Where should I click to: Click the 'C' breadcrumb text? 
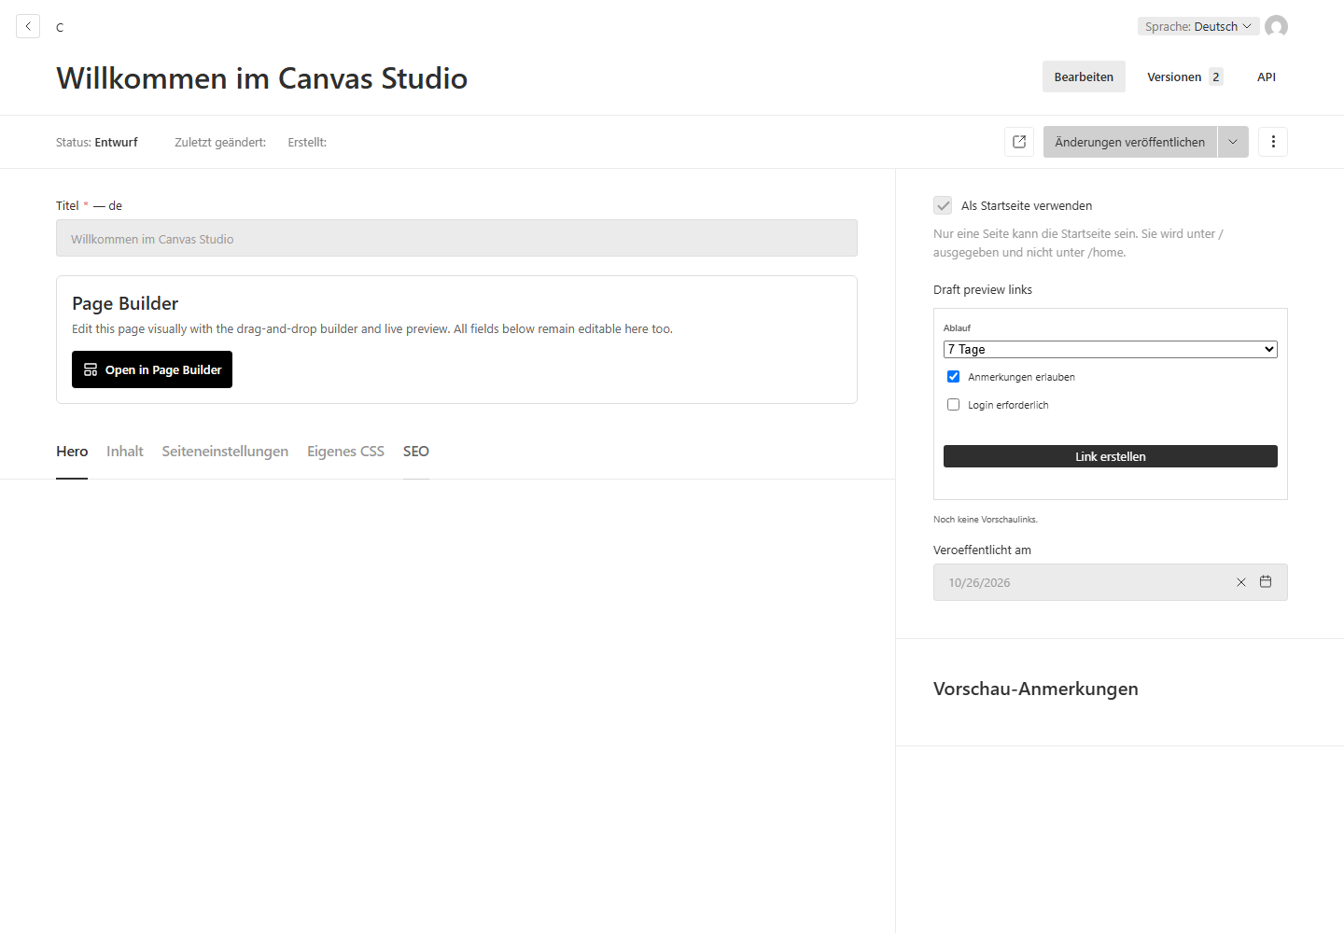[x=60, y=27]
